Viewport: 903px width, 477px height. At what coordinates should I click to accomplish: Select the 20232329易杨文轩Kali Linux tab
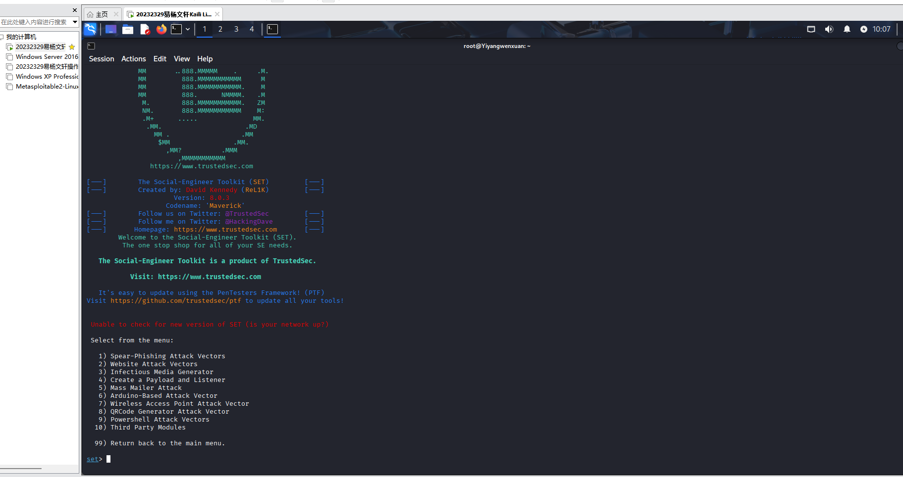[x=173, y=14]
